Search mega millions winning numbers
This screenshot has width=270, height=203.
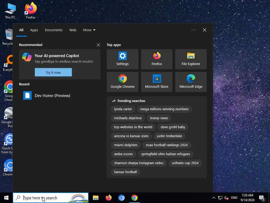165,109
